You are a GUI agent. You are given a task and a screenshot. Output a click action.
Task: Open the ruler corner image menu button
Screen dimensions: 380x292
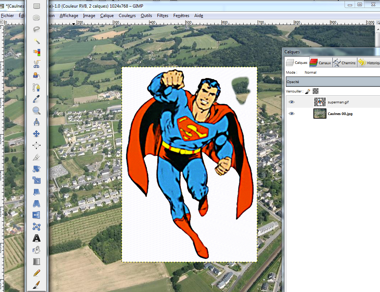tap(2, 22)
